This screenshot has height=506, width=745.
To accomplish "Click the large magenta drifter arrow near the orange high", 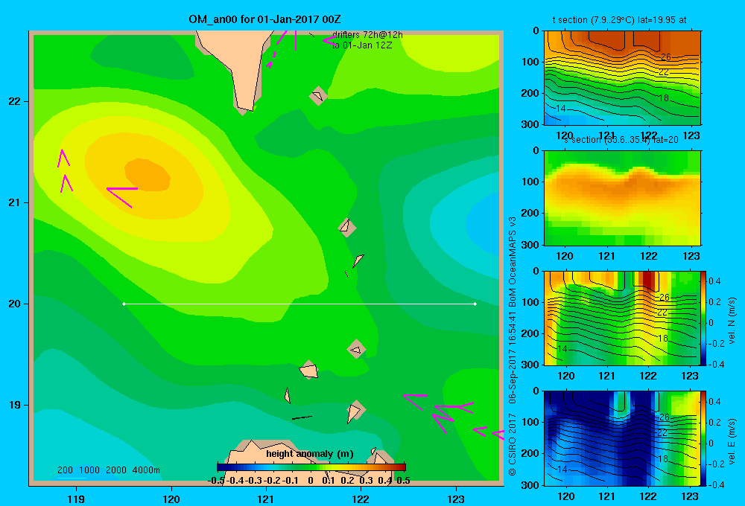I will coord(121,196).
